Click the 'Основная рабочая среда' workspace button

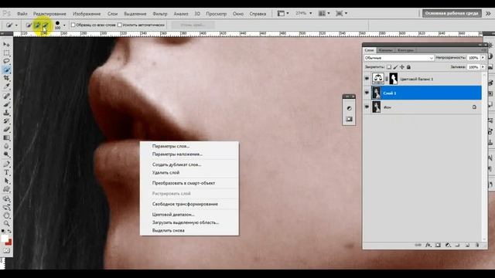[452, 14]
